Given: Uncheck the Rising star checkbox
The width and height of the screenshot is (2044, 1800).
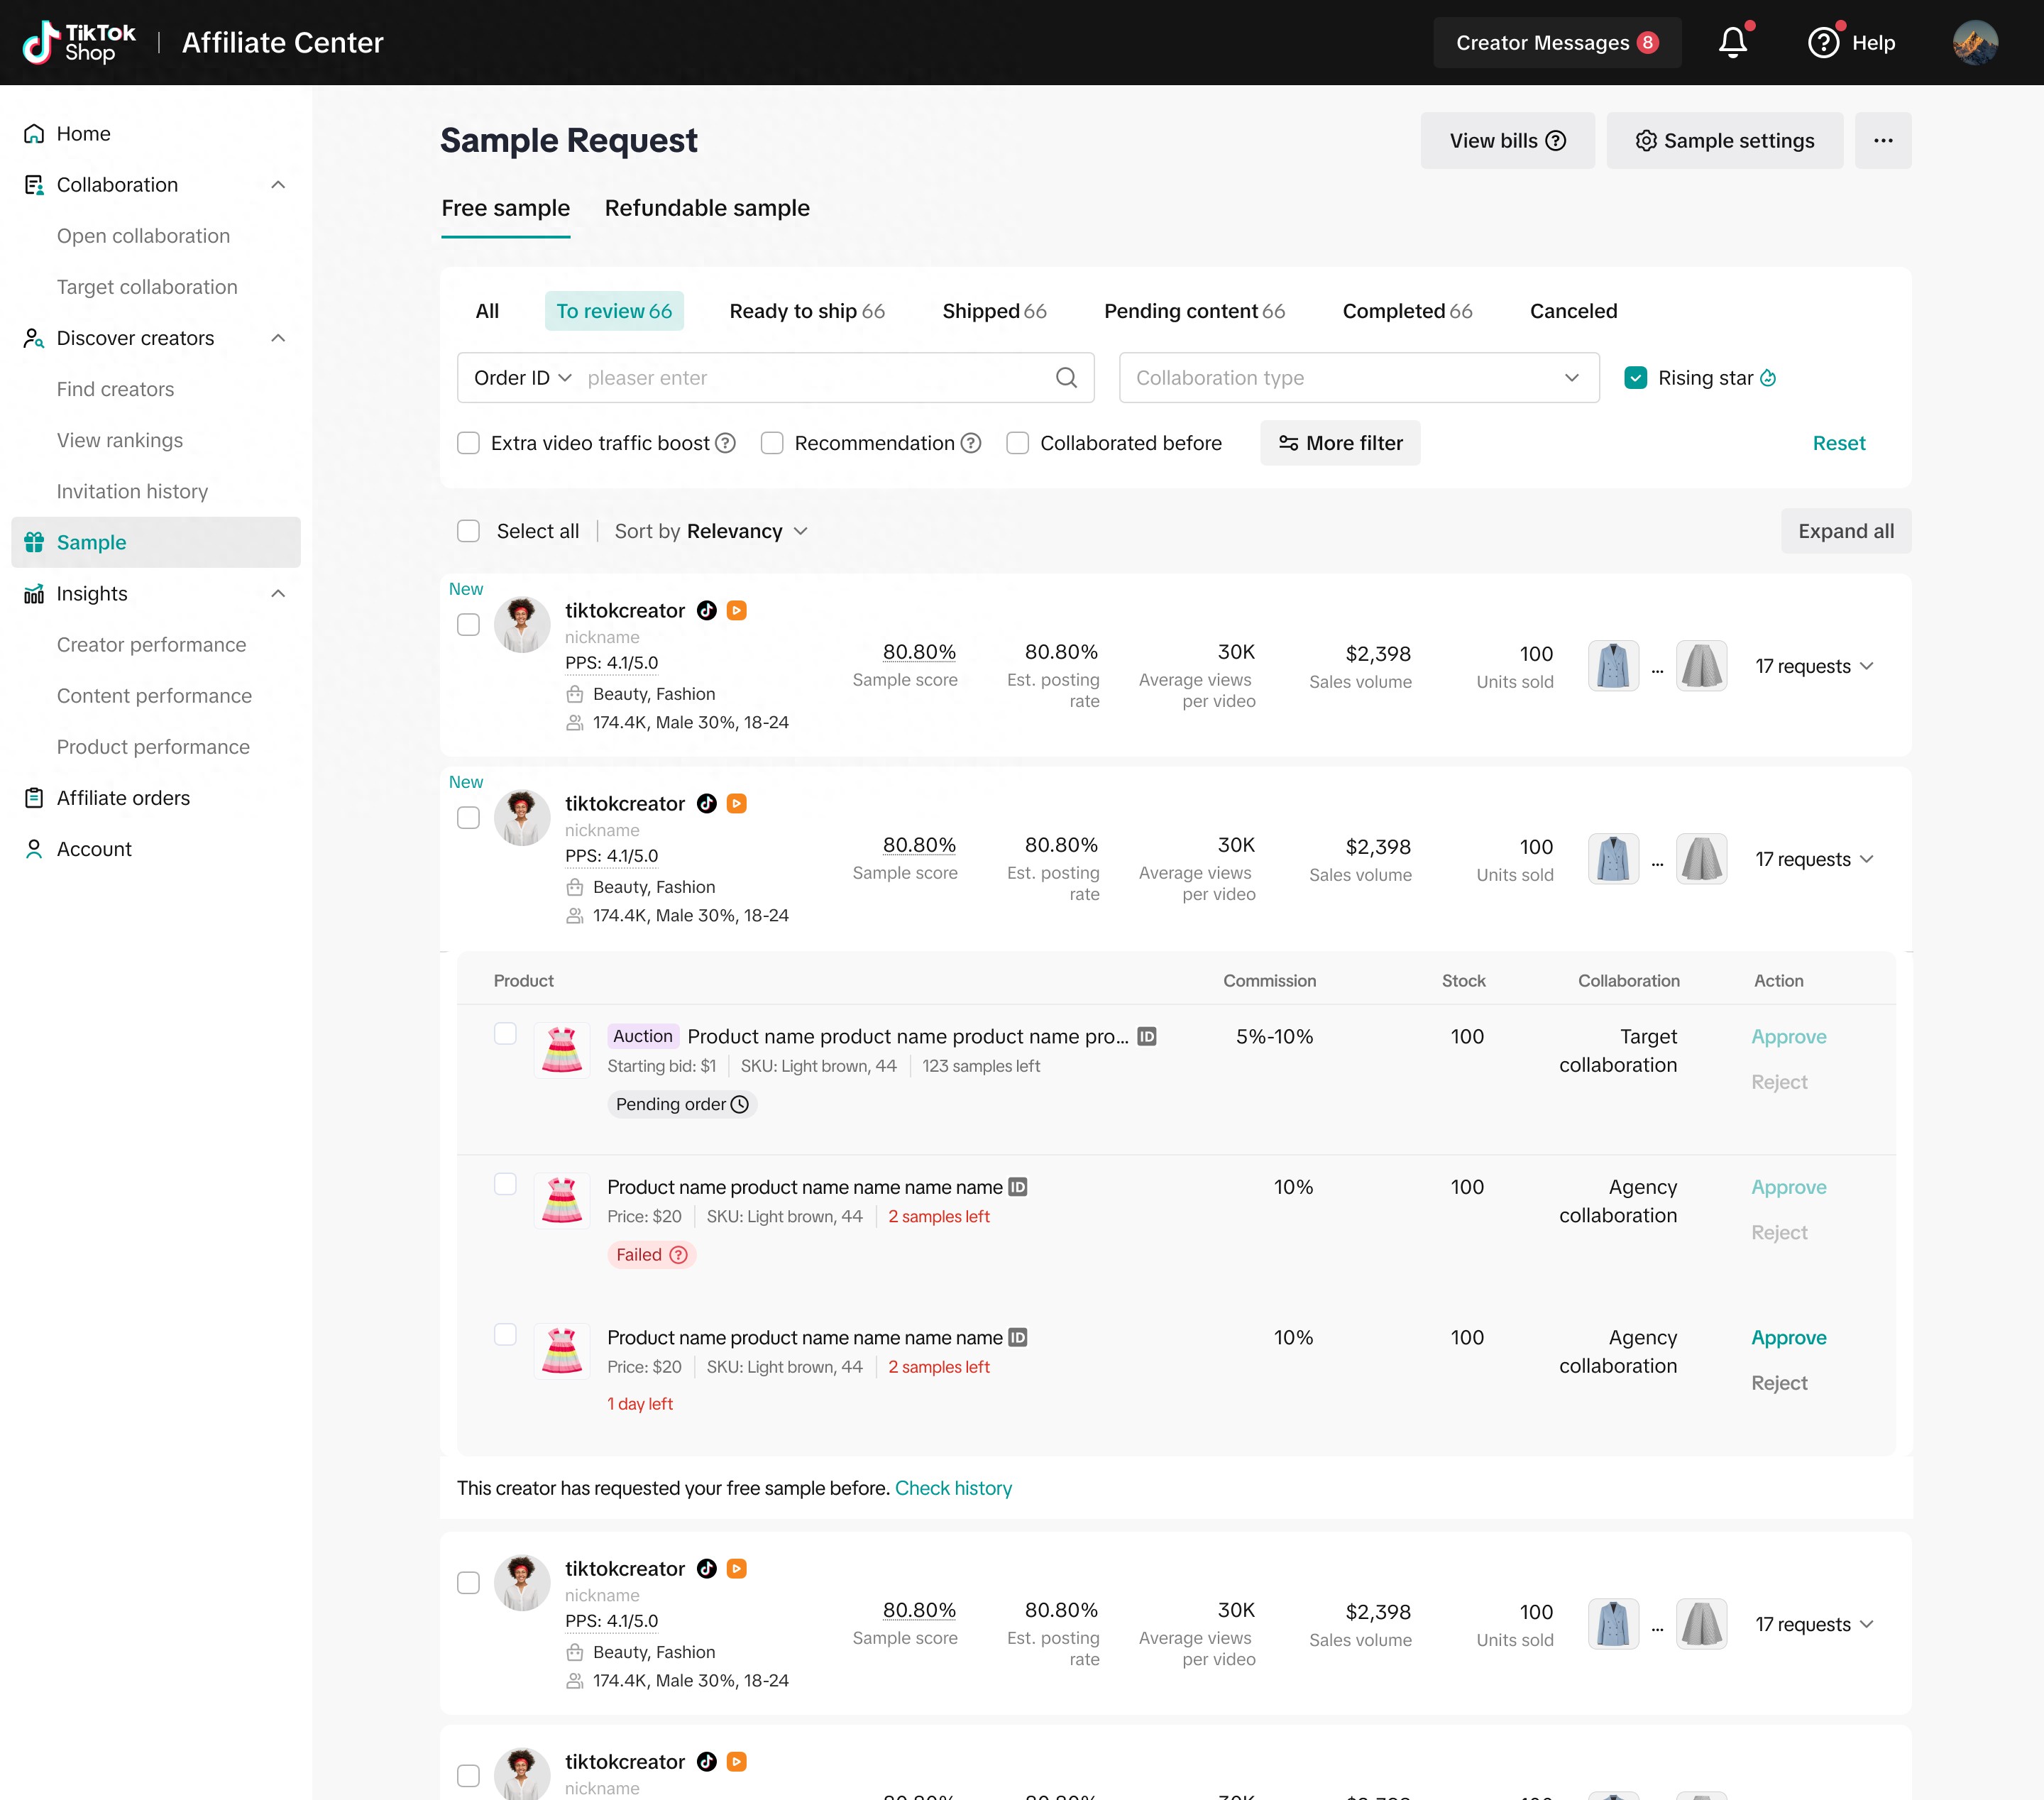Looking at the screenshot, I should pos(1635,377).
